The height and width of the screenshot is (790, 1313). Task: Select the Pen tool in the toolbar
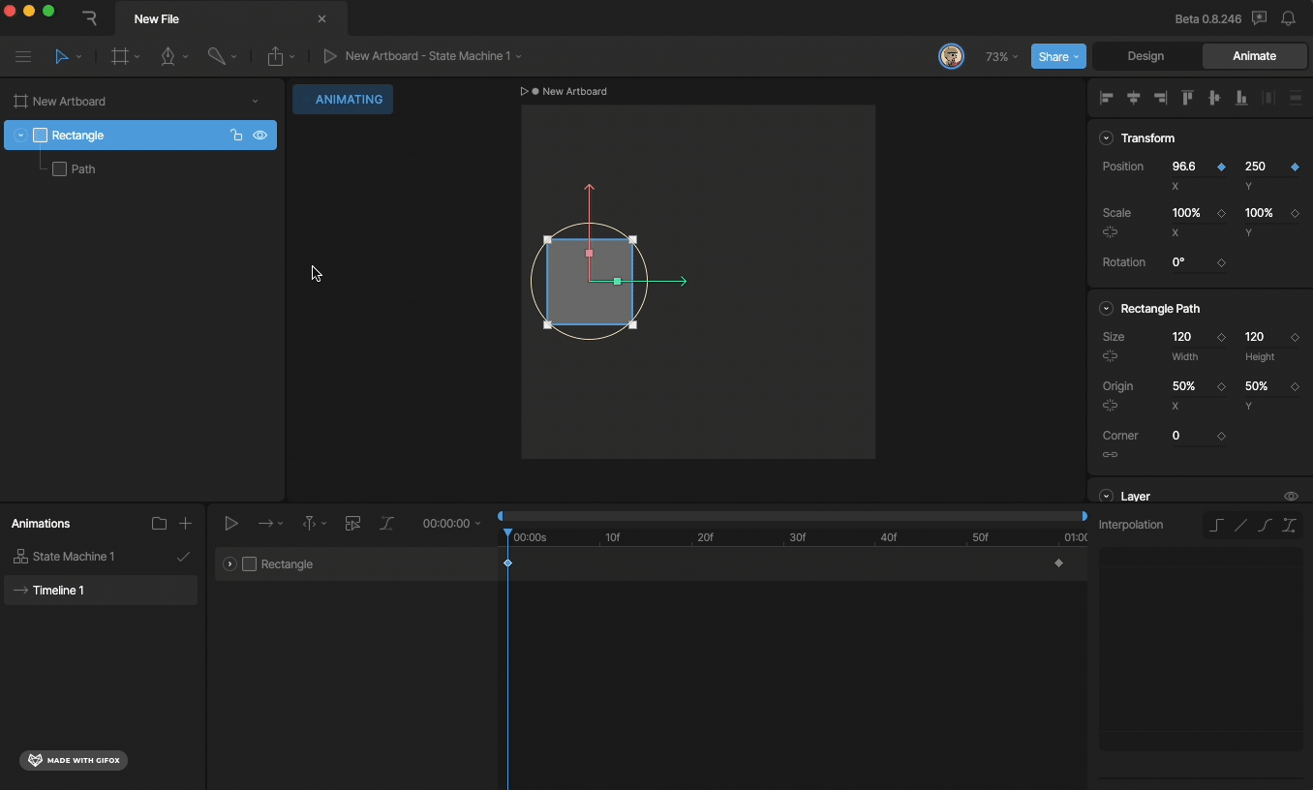pyautogui.click(x=168, y=57)
